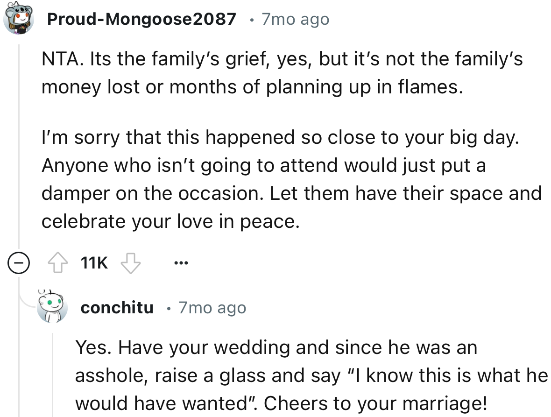Open Proud-Mongoose2087's profile

141,19
